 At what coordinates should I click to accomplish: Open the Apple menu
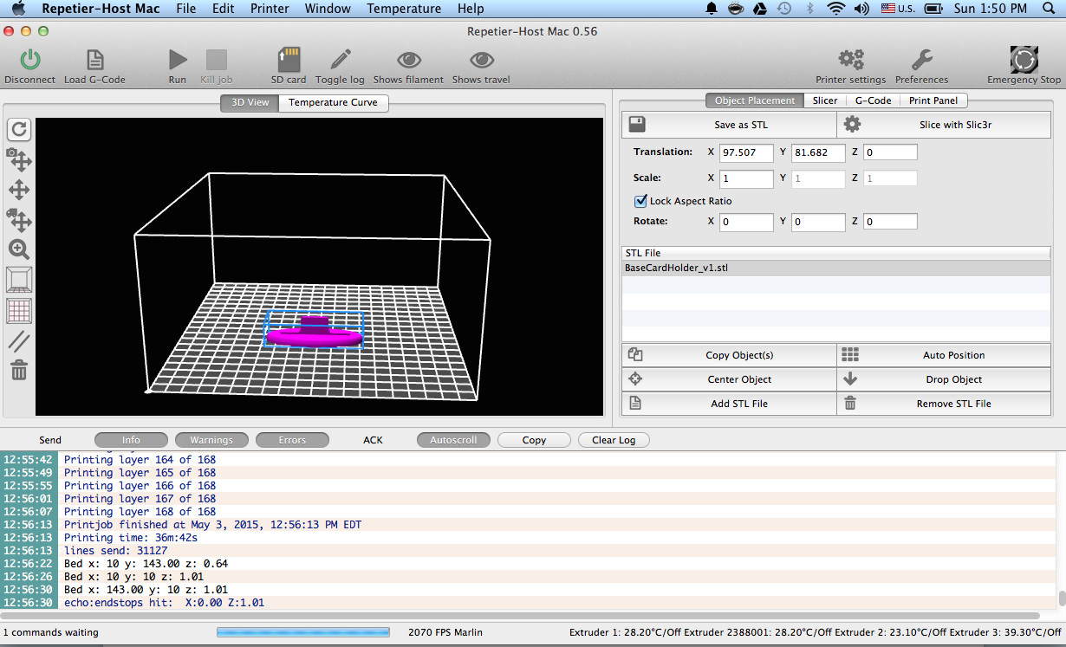point(18,9)
